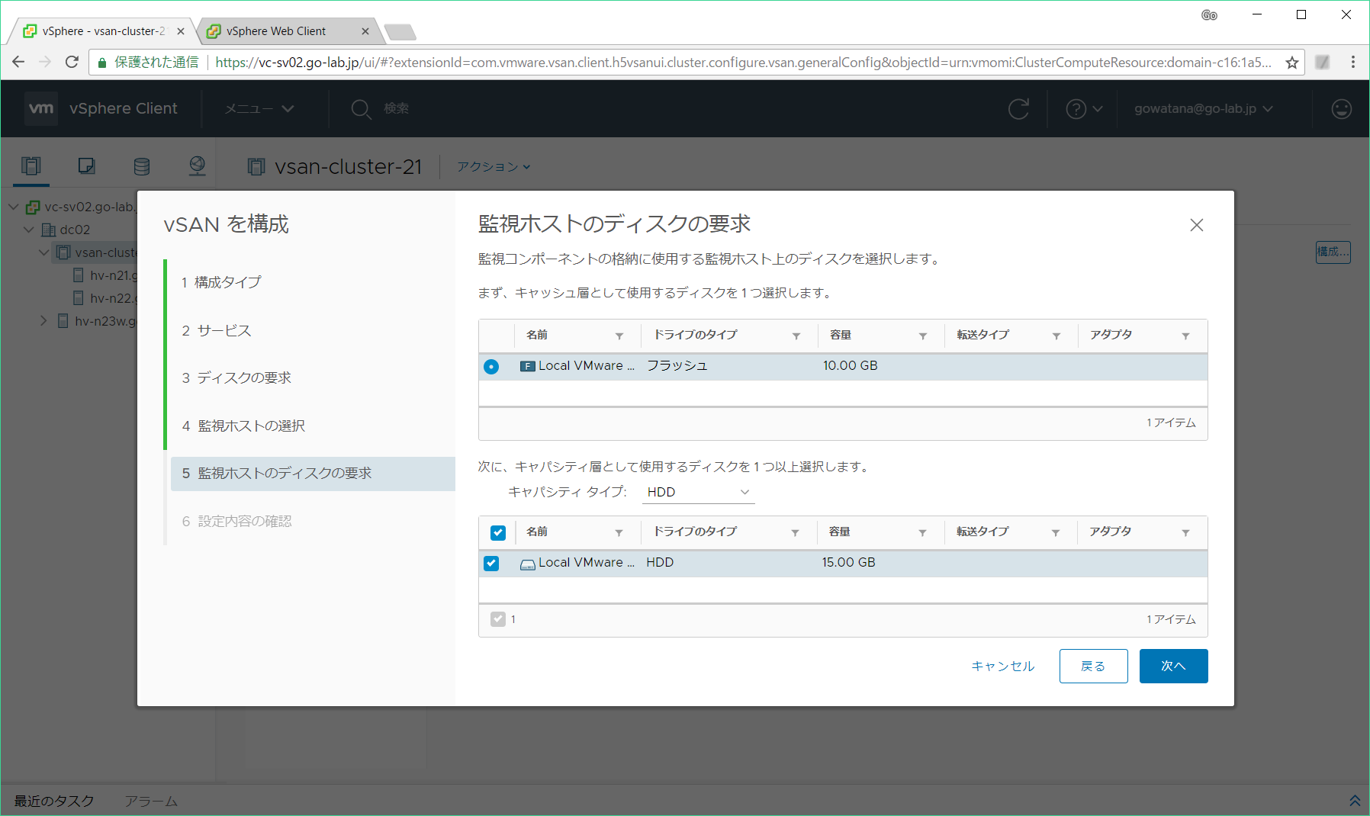
Task: Open the アクション dropdown for vsan-cluster-21
Action: [494, 166]
